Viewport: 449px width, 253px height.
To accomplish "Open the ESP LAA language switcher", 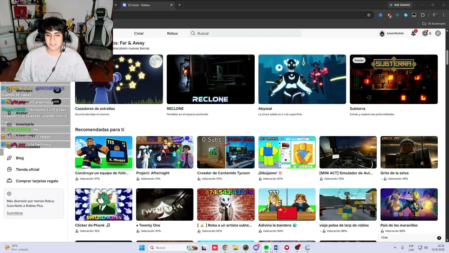I will (411, 248).
